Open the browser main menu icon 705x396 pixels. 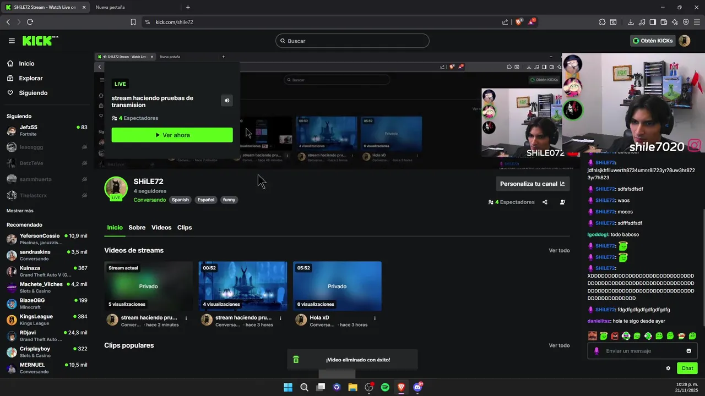pyautogui.click(x=697, y=22)
